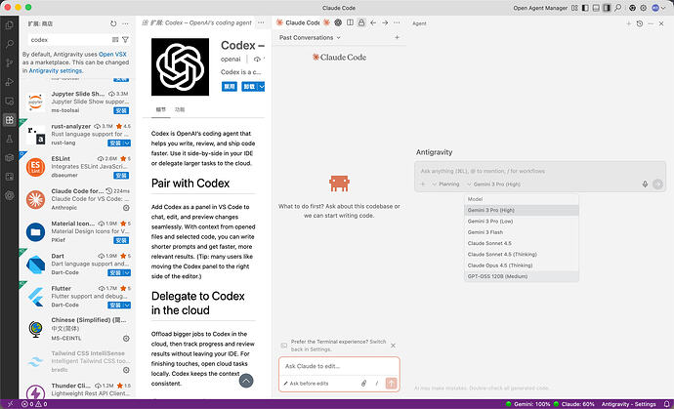Disable the Codex extension button
The width and height of the screenshot is (674, 409).
tap(230, 86)
